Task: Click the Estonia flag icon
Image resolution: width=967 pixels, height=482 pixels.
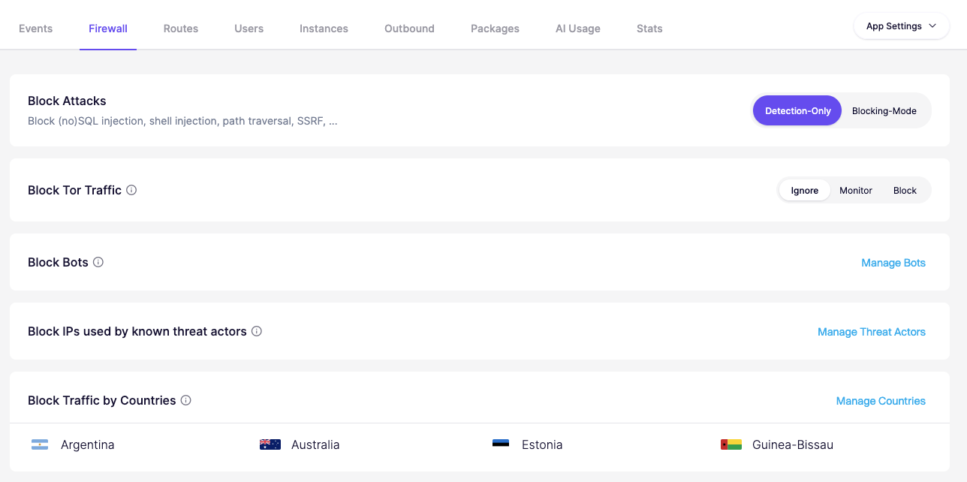Action: 501,444
